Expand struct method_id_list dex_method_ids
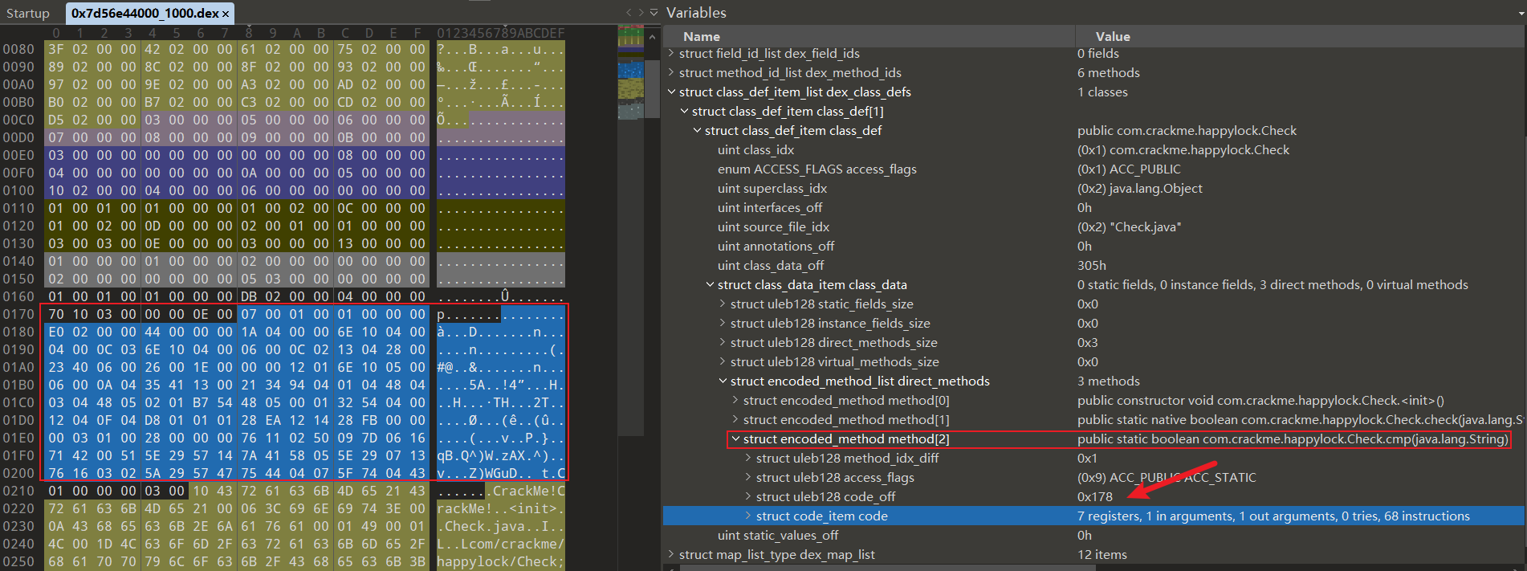The image size is (1527, 571). [671, 72]
